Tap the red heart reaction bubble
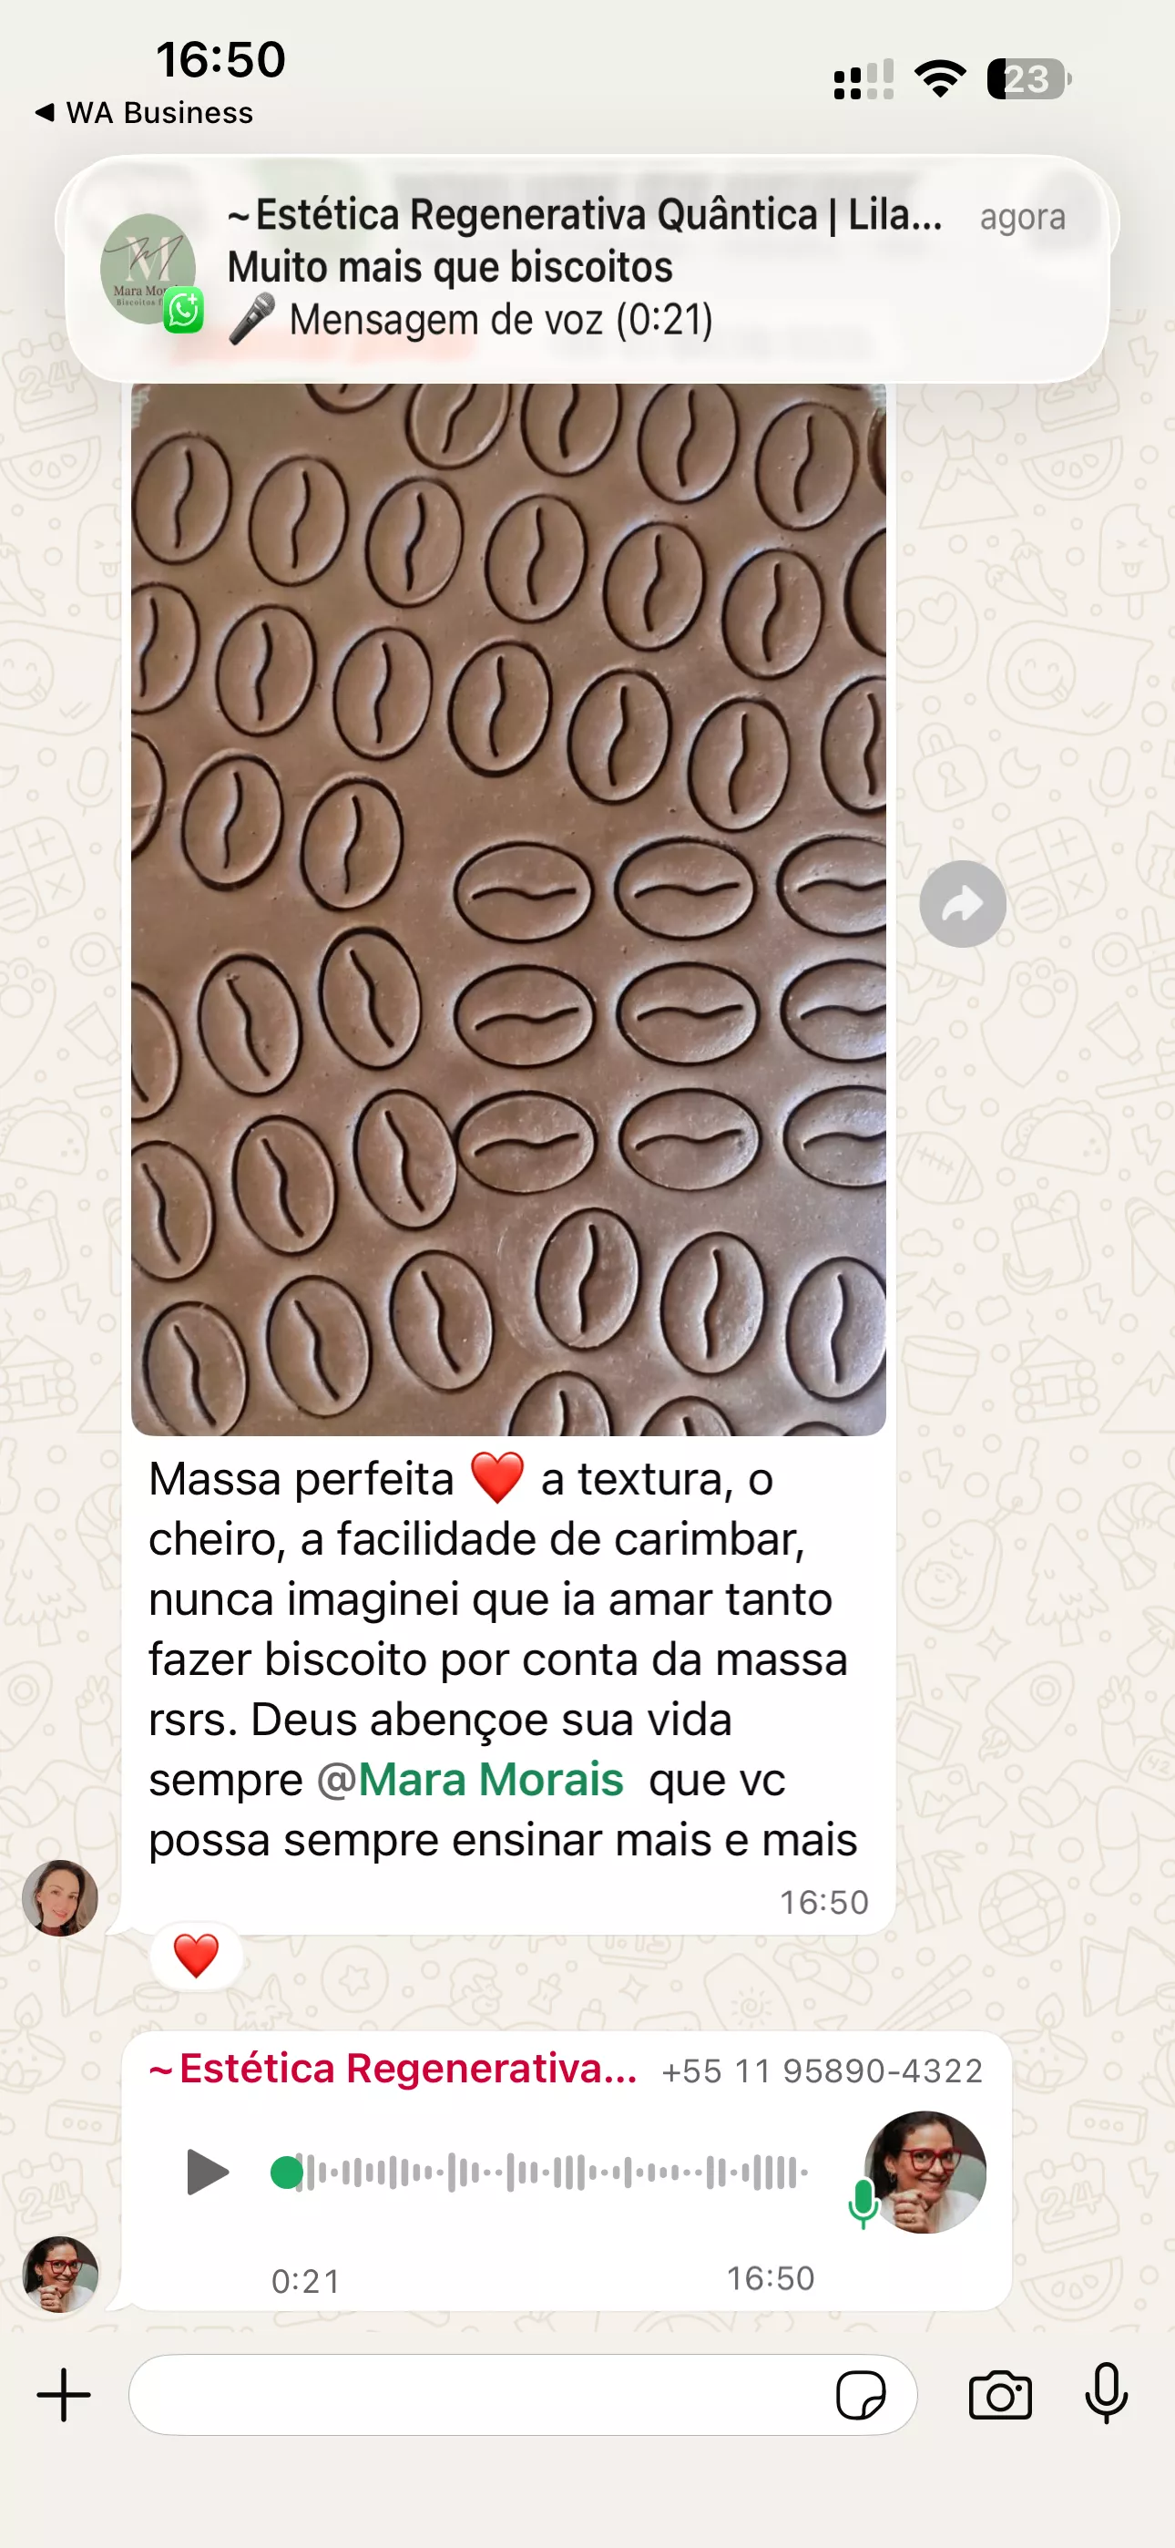The width and height of the screenshot is (1175, 2548). pyautogui.click(x=196, y=1956)
